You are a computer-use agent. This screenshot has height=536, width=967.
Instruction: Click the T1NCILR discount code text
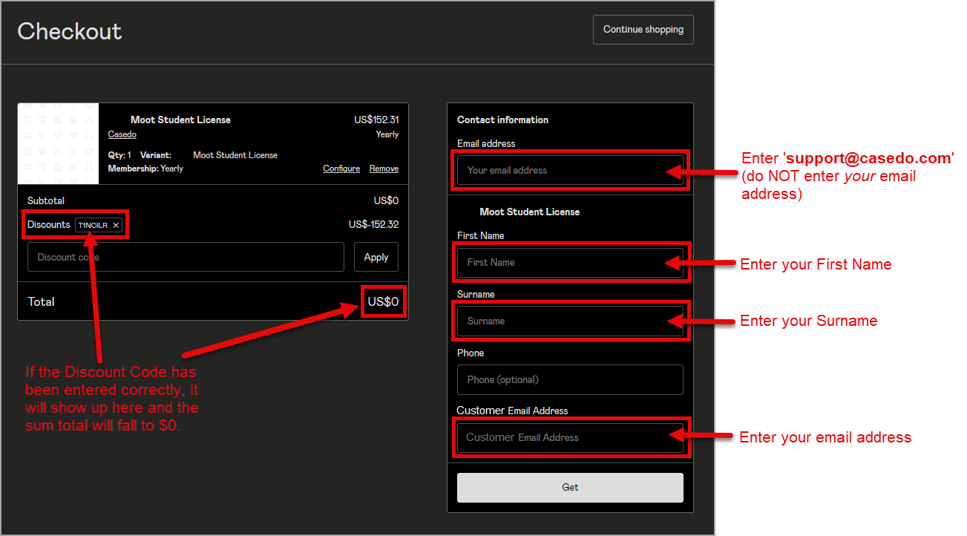[x=93, y=225]
